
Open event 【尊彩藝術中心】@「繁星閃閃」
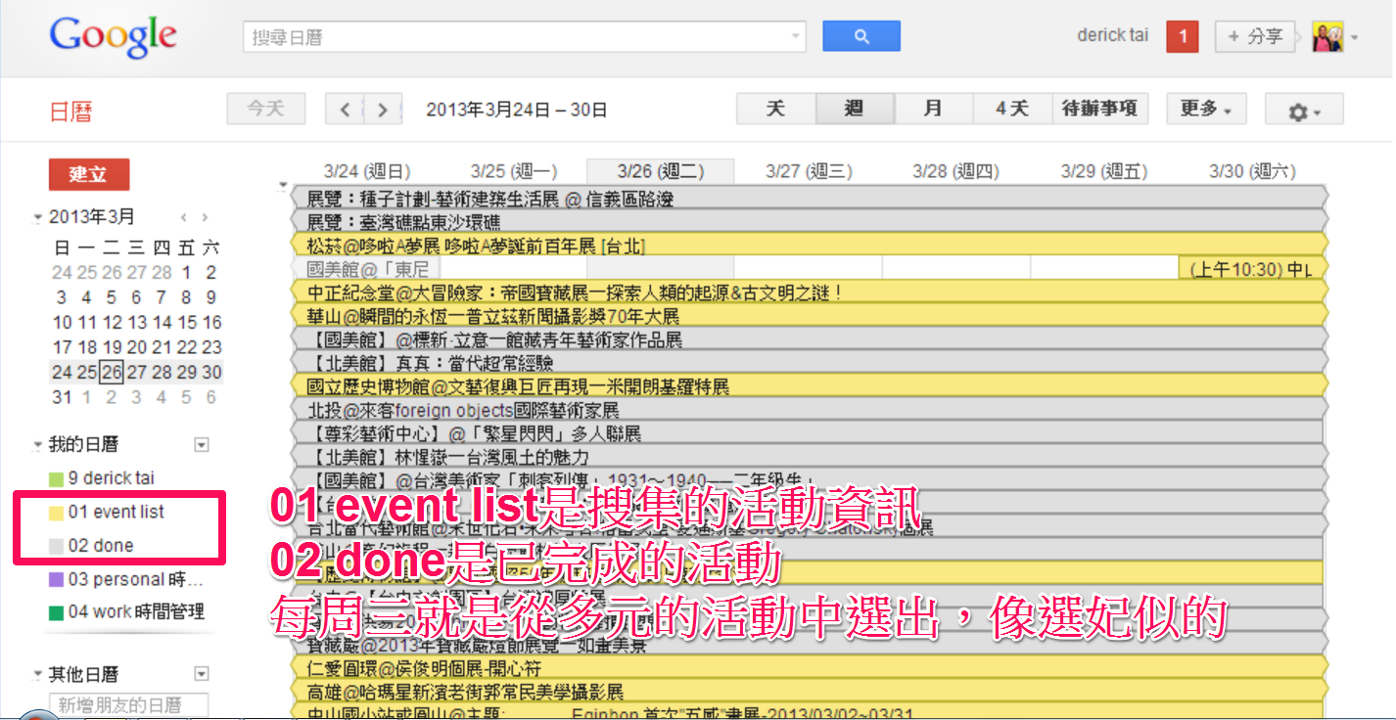(811, 433)
